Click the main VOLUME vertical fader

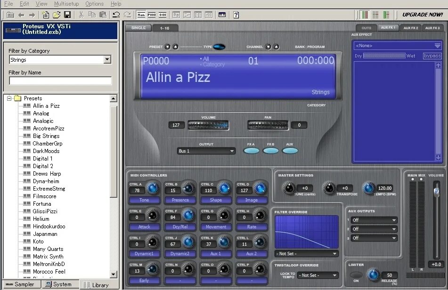436,192
